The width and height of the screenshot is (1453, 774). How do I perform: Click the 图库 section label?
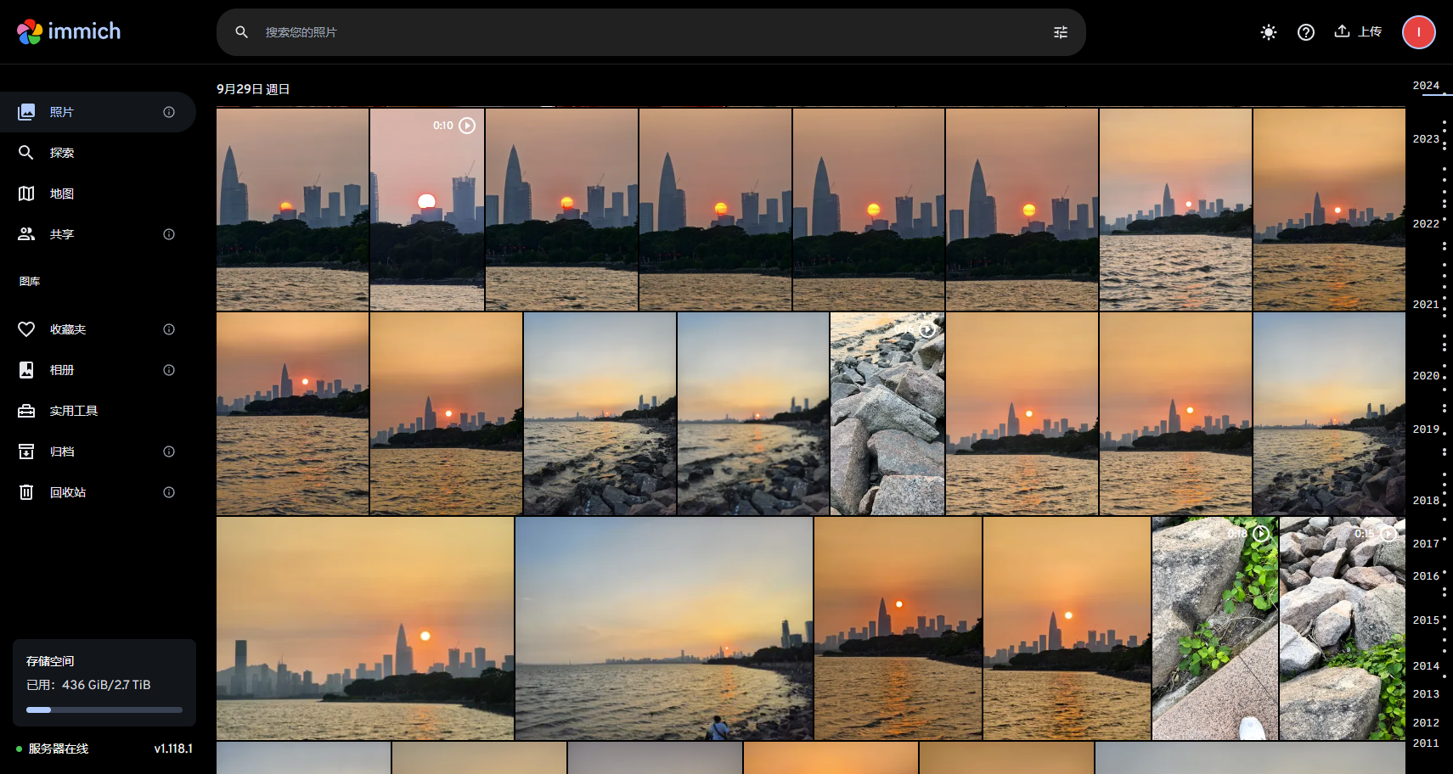pyautogui.click(x=30, y=281)
